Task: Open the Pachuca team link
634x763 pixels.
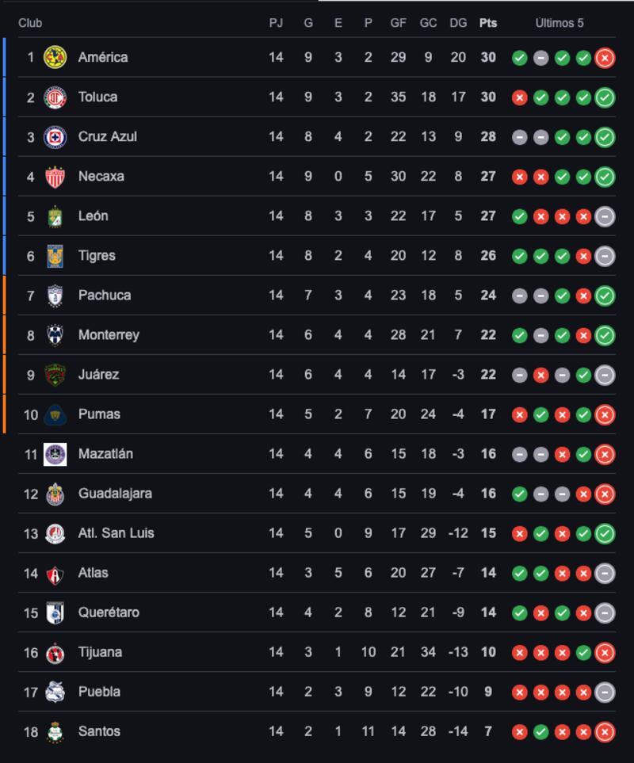Action: point(105,296)
